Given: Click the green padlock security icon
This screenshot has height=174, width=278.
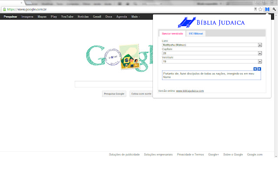Looking at the screenshot, I should [x=4, y=9].
